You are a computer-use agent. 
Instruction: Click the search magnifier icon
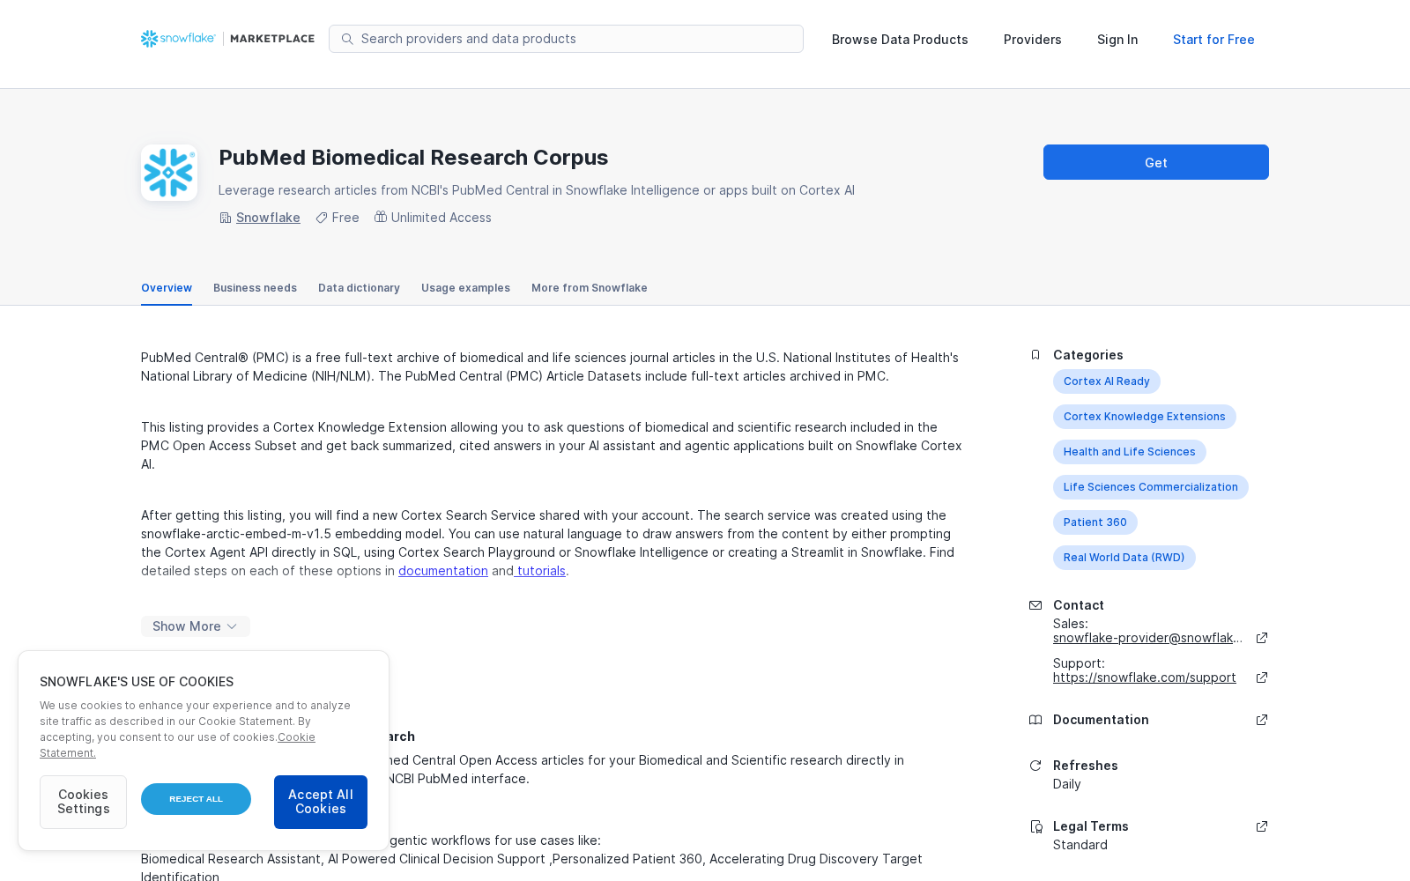click(x=347, y=39)
